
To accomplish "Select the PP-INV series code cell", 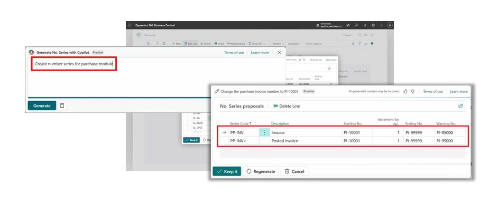I will pos(244,132).
